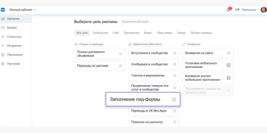267x133 pixels.
Task: Open Ретаргетинг in the sidebar
Action: click(x=16, y=46)
